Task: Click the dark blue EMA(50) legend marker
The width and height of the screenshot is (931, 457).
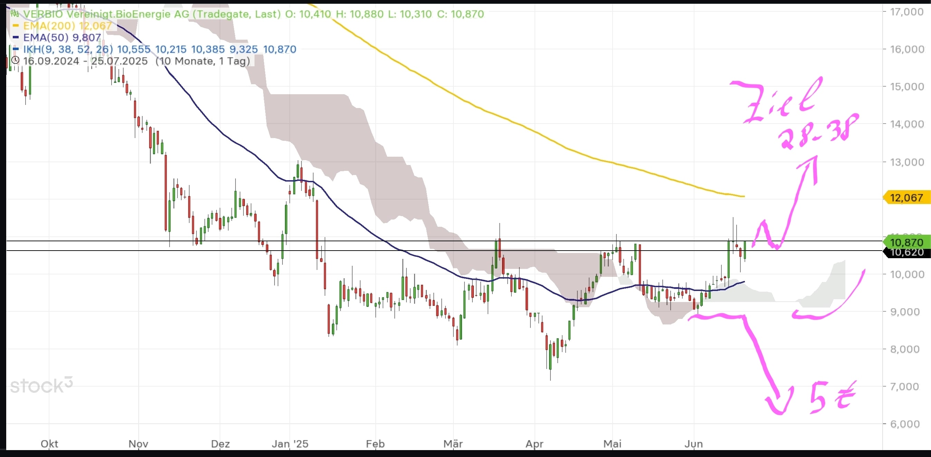Action: (16, 37)
